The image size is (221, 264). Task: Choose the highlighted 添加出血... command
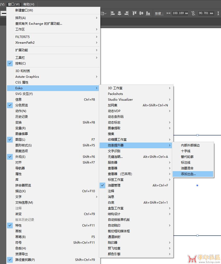[193, 174]
